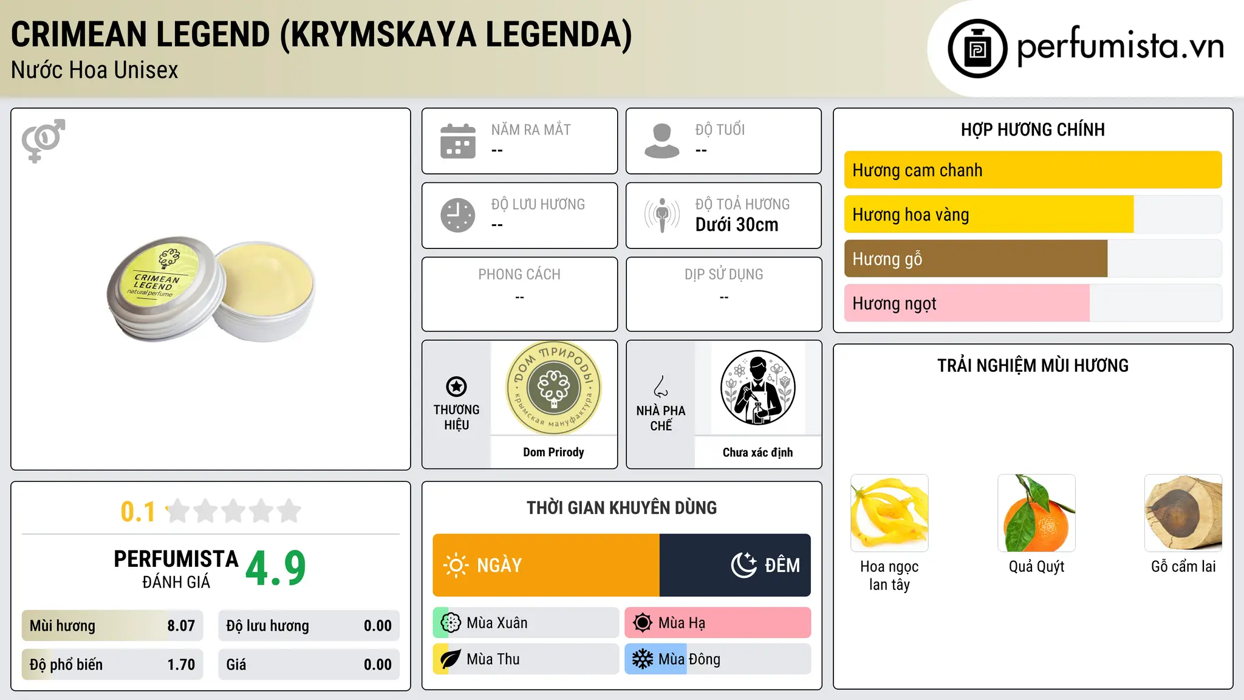1244x700 pixels.
Task: Click the Nhà Pha Chế label
Action: (661, 418)
